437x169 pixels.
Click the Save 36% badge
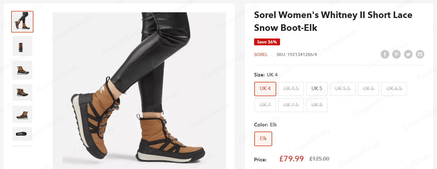click(x=267, y=42)
